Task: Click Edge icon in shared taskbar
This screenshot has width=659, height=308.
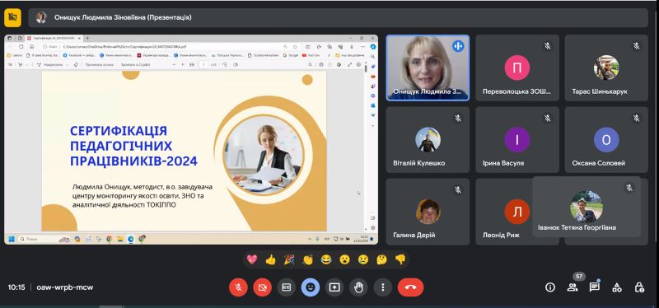Action: coord(131,239)
